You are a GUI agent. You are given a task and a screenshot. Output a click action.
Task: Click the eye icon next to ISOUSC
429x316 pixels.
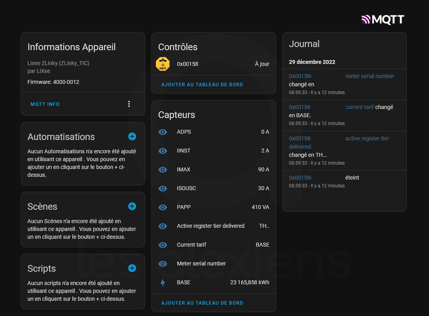[x=163, y=189]
